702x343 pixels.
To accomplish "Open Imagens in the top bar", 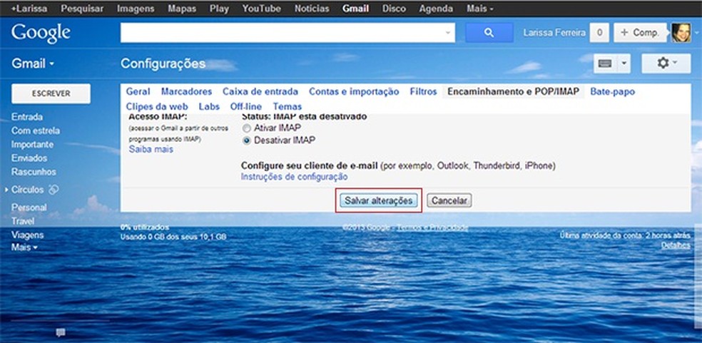I will click(136, 9).
